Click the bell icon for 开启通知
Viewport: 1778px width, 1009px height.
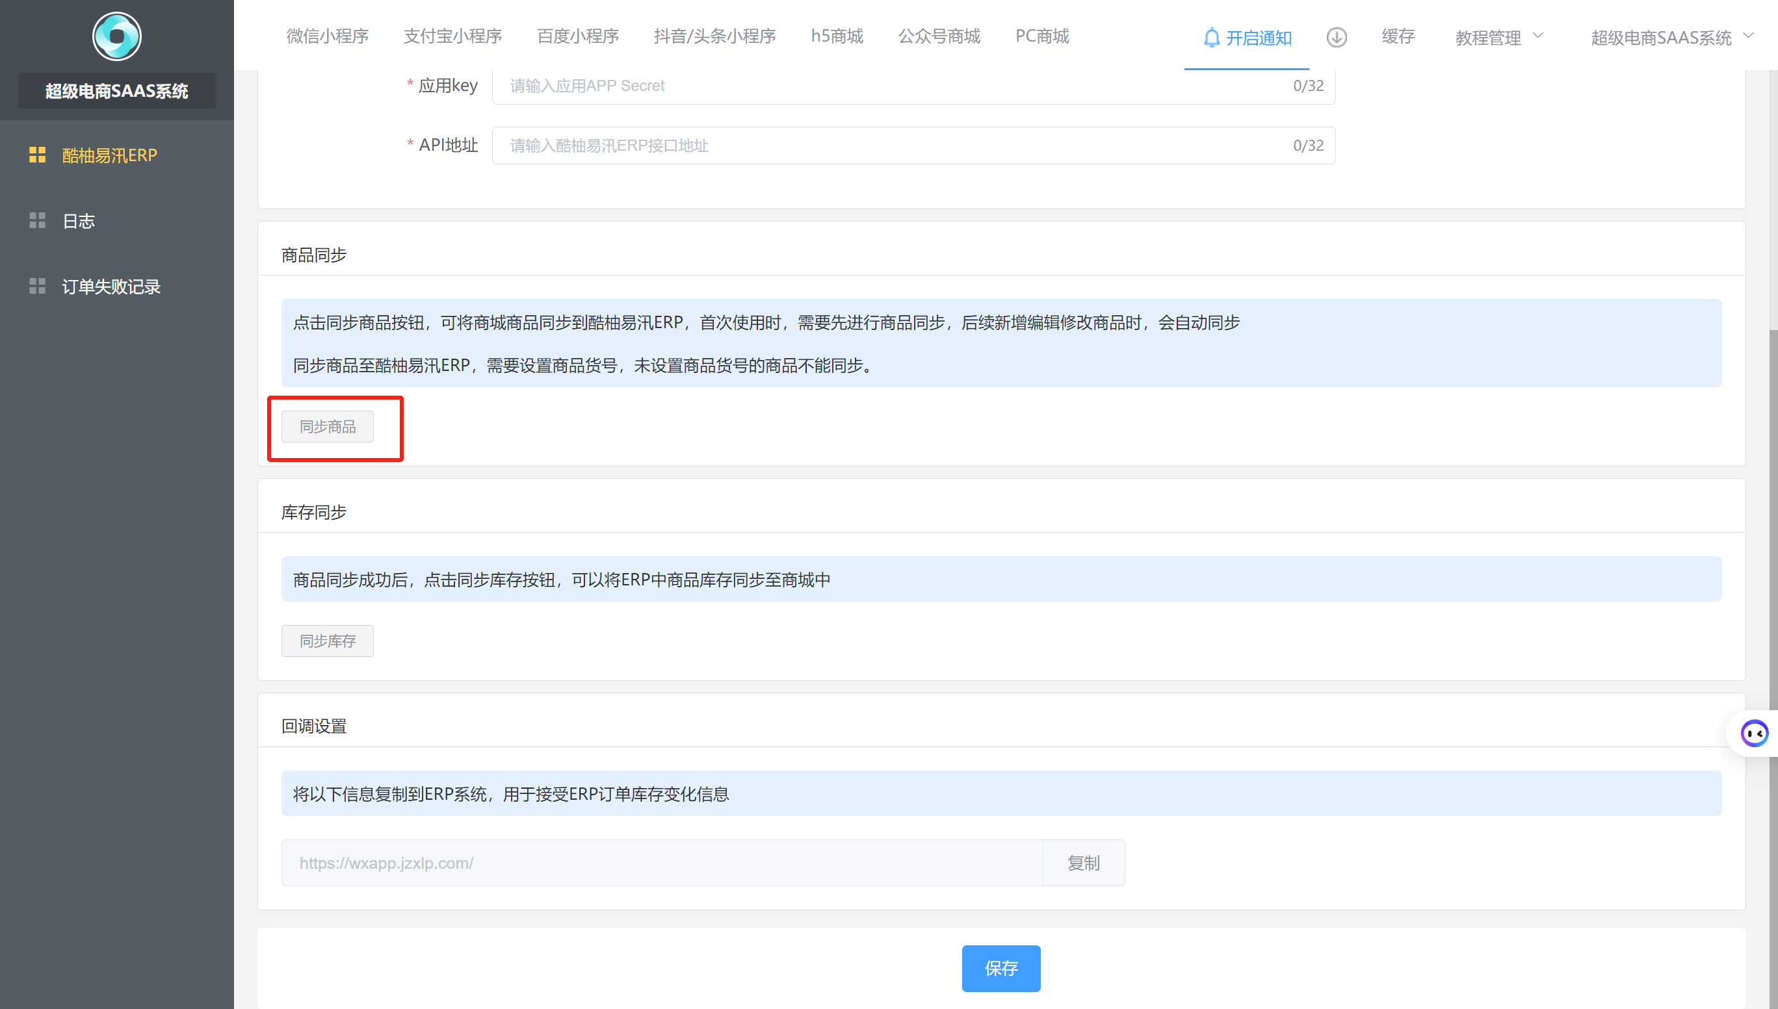point(1211,38)
